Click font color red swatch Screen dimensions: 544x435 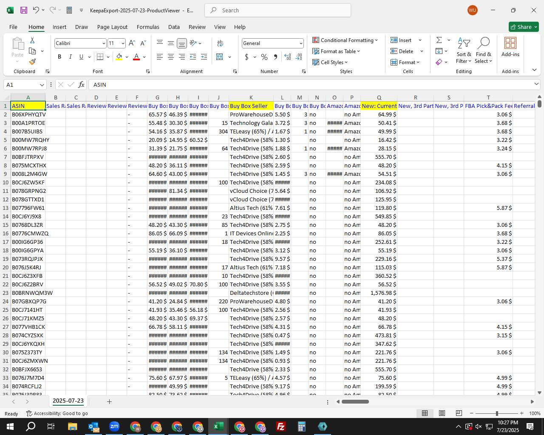[x=136, y=56]
